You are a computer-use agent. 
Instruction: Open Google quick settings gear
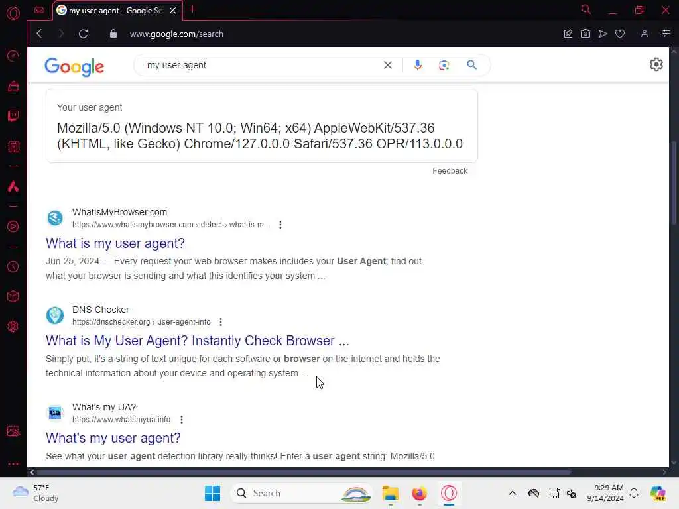[x=656, y=64]
